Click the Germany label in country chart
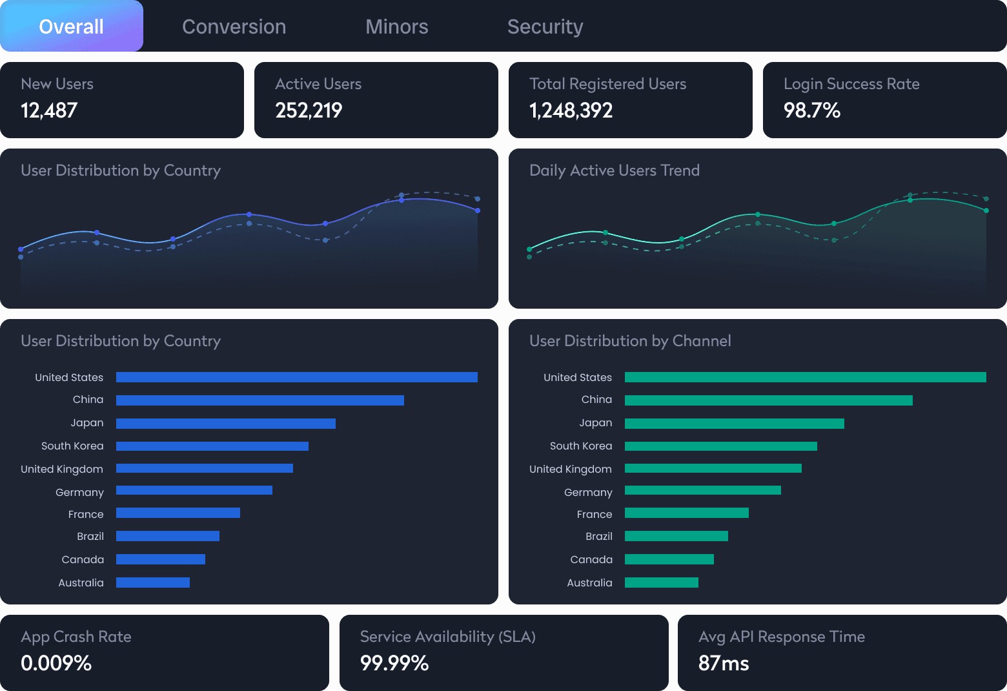 [x=79, y=491]
